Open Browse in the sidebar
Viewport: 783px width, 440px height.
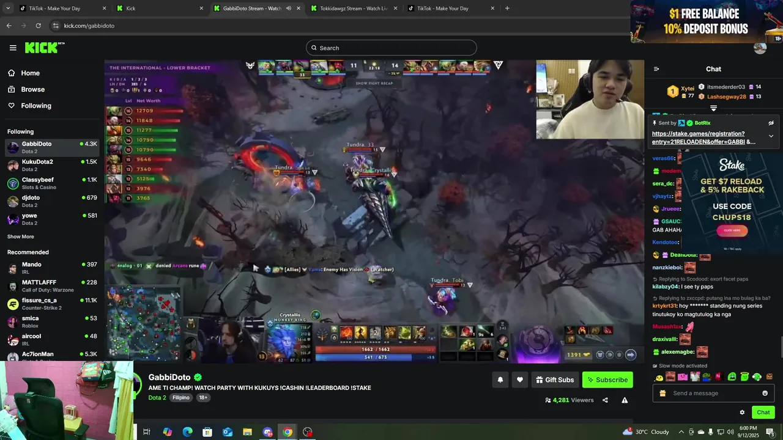click(x=32, y=89)
